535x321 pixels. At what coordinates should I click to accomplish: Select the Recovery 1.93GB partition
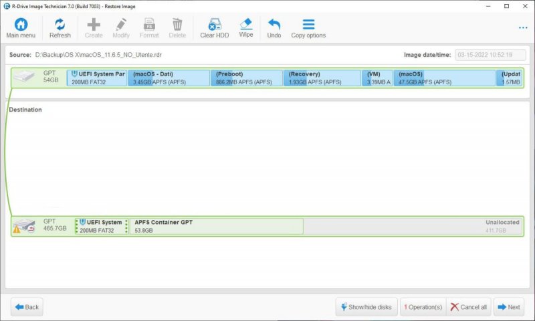[322, 78]
